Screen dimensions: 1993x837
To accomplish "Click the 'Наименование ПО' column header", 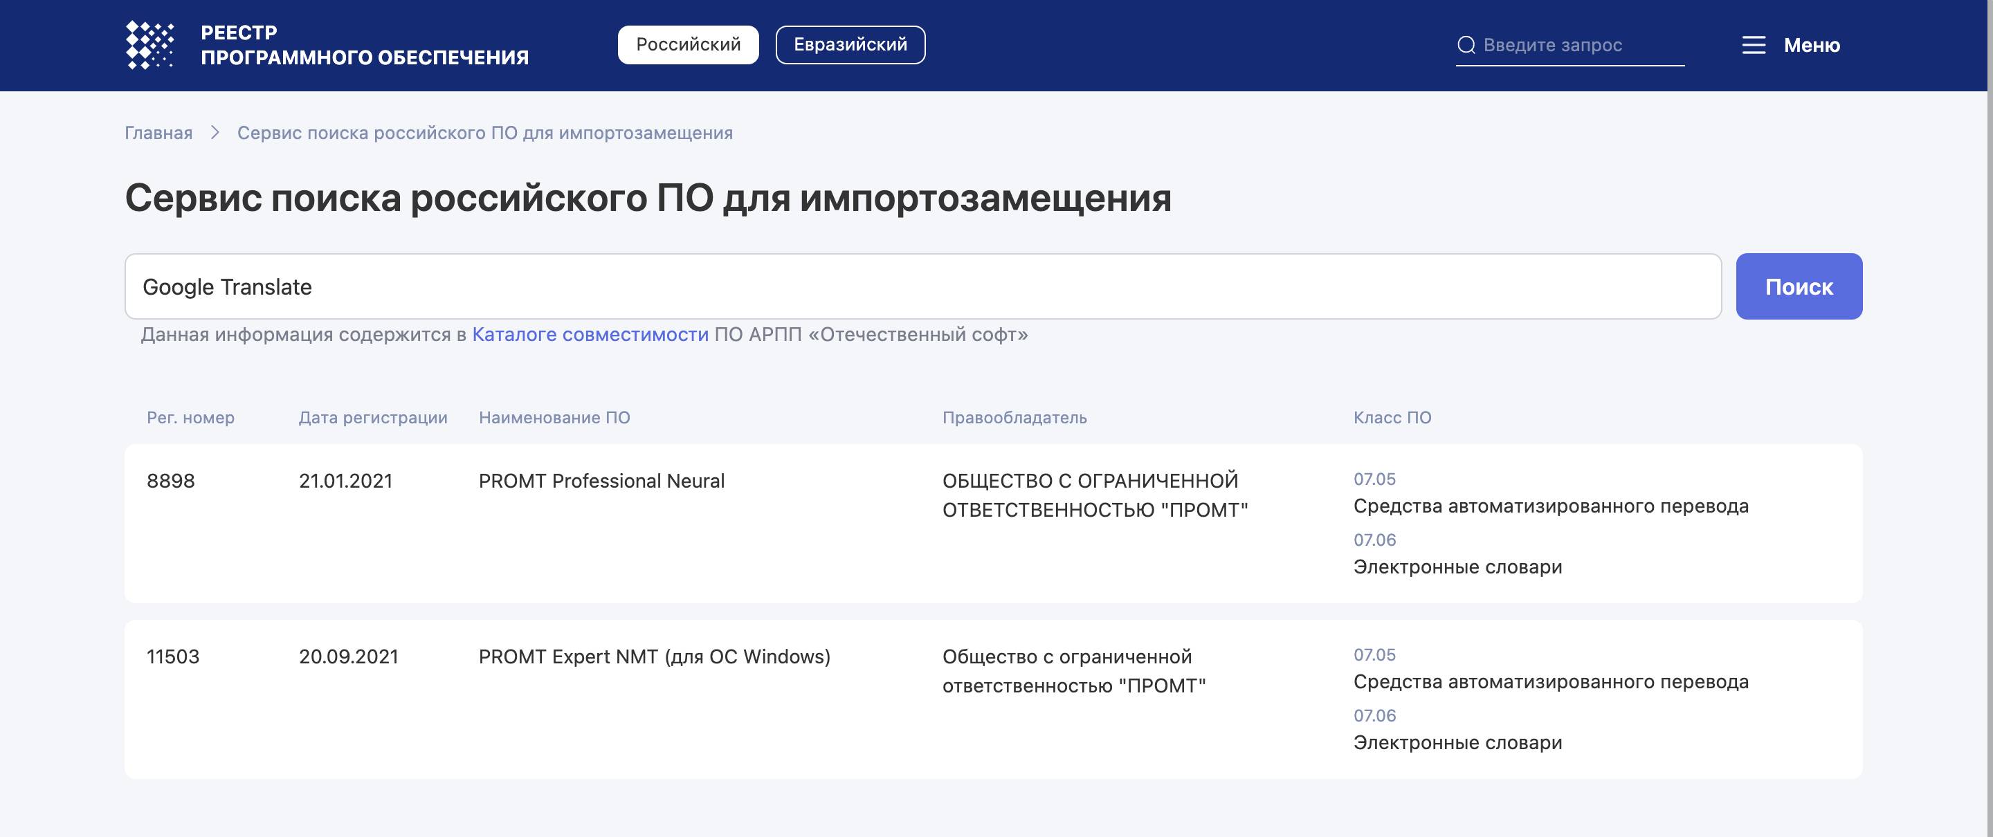I will click(x=554, y=418).
